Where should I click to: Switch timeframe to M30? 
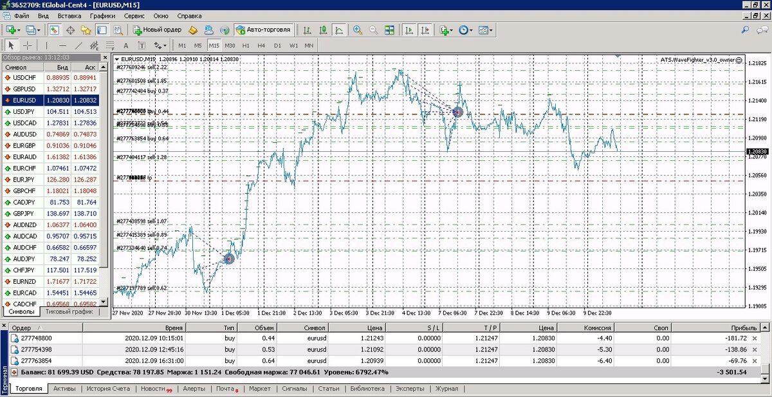pos(230,46)
